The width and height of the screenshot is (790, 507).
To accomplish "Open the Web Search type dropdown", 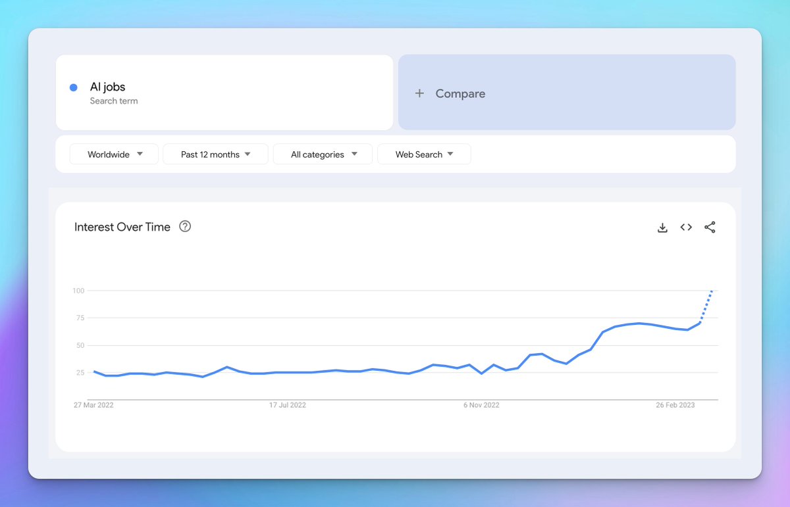I will (x=424, y=154).
